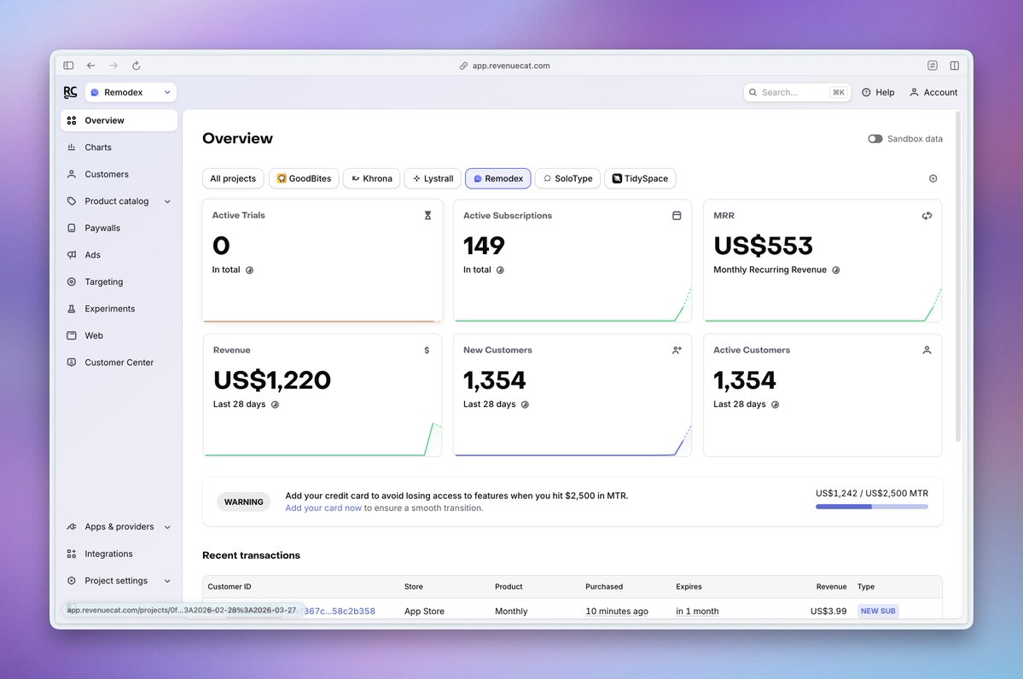Click the Active Trials hourglass icon

point(428,215)
